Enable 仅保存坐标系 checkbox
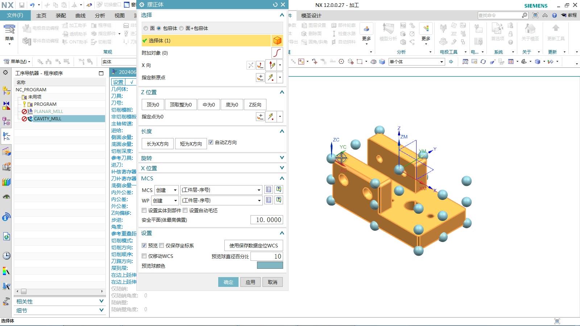 (x=162, y=246)
